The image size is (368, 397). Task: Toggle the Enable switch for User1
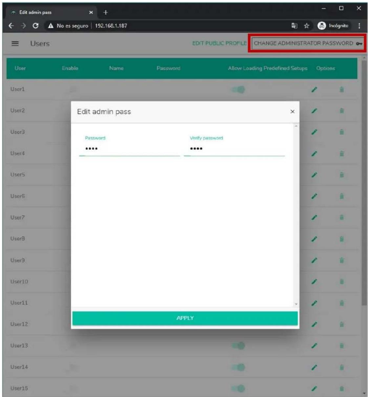pyautogui.click(x=73, y=89)
